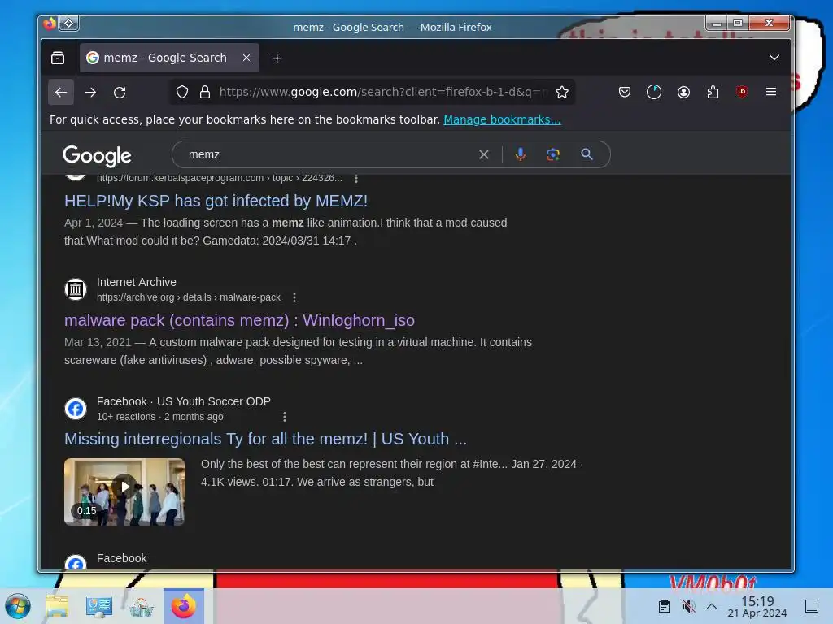Open clipboard tray icon
833x624 pixels.
coord(665,606)
